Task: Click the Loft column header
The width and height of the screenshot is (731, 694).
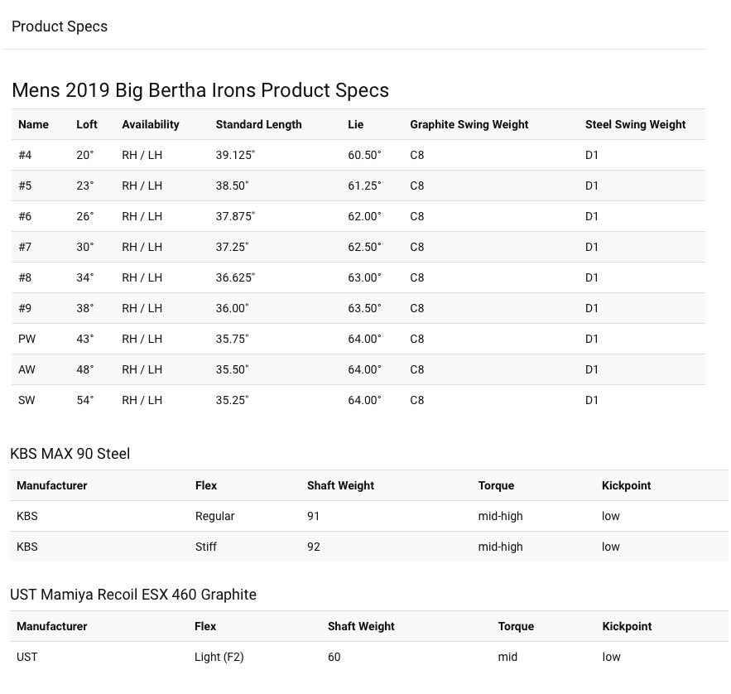Action: (x=87, y=124)
